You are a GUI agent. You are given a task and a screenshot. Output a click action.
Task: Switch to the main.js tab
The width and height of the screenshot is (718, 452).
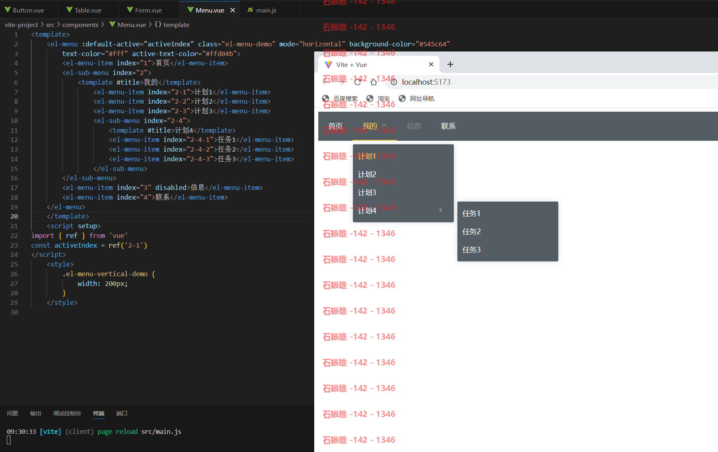point(266,10)
